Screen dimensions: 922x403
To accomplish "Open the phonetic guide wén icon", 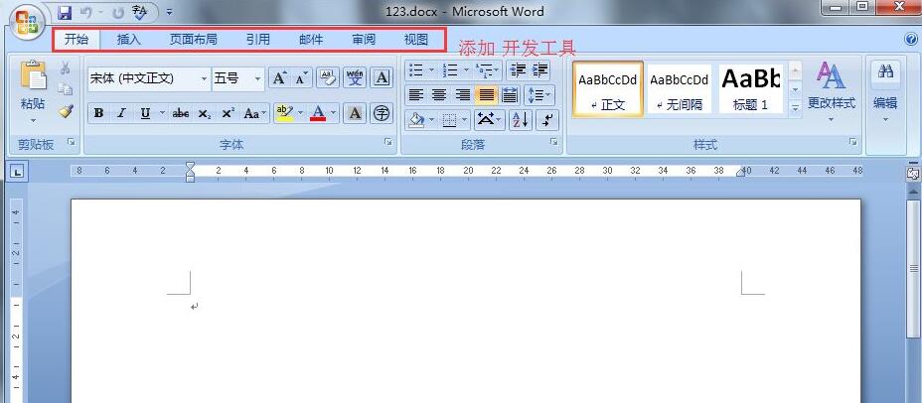I will click(355, 78).
